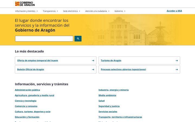Click arrow icon on Boletín Oficial de Aragón card
Screen dimensions: 195x122
[93, 69]
